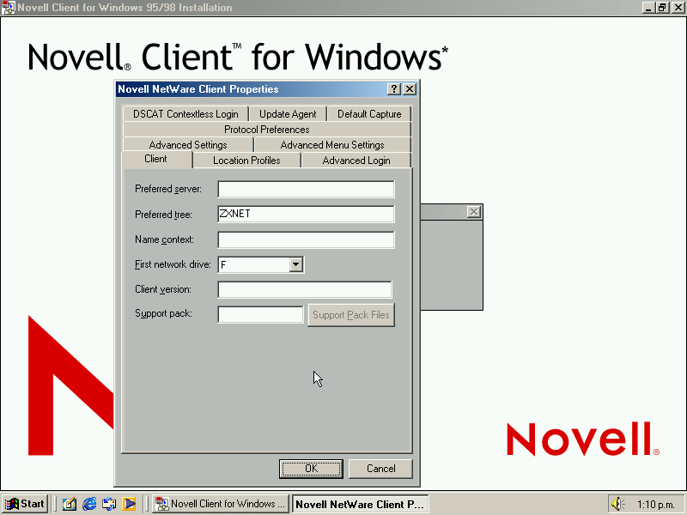Open the DSCAT Contextless Login tab
687x515 pixels.
pyautogui.click(x=185, y=114)
